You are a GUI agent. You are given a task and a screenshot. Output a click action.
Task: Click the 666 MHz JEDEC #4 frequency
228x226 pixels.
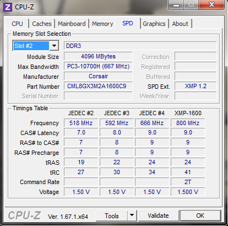152,123
